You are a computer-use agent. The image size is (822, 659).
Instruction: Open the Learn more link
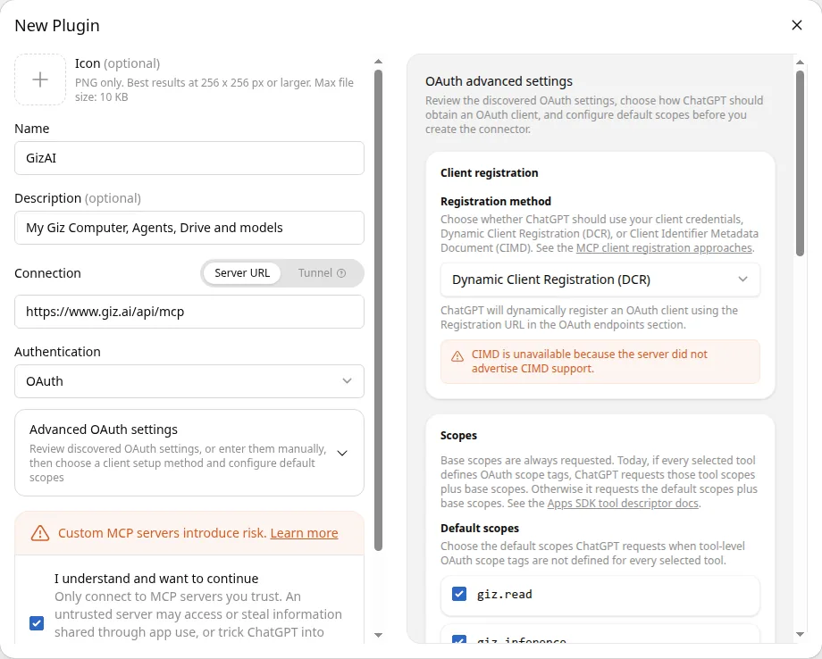click(304, 533)
